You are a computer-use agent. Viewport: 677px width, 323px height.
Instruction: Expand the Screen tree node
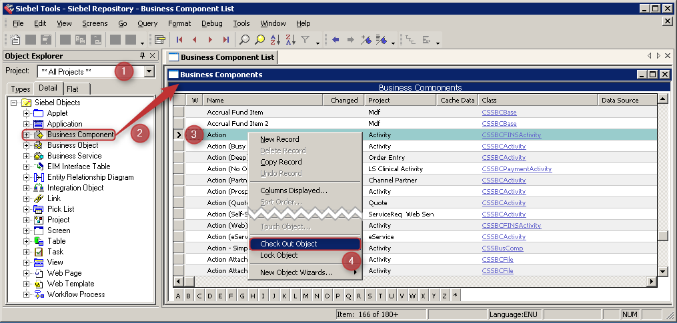coord(26,230)
